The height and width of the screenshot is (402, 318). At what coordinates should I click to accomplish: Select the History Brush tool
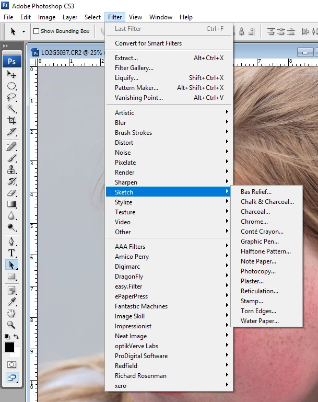[x=11, y=181]
